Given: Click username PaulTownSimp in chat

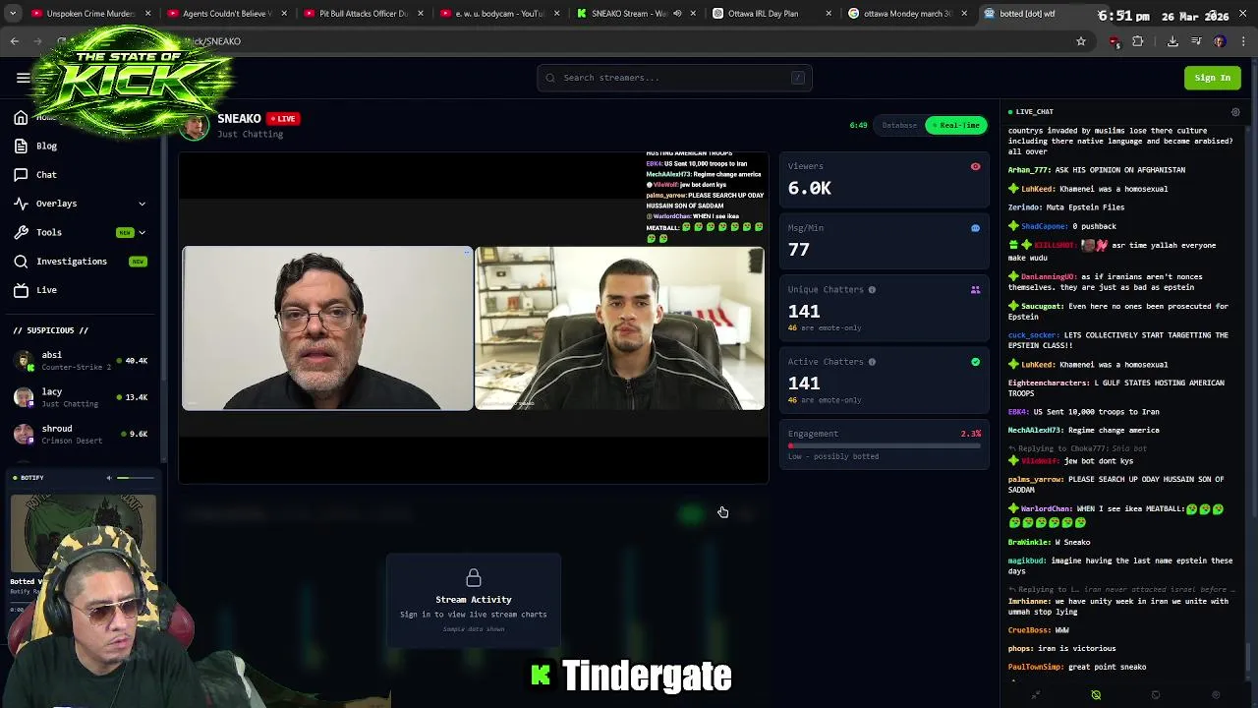Looking at the screenshot, I should 1036,667.
